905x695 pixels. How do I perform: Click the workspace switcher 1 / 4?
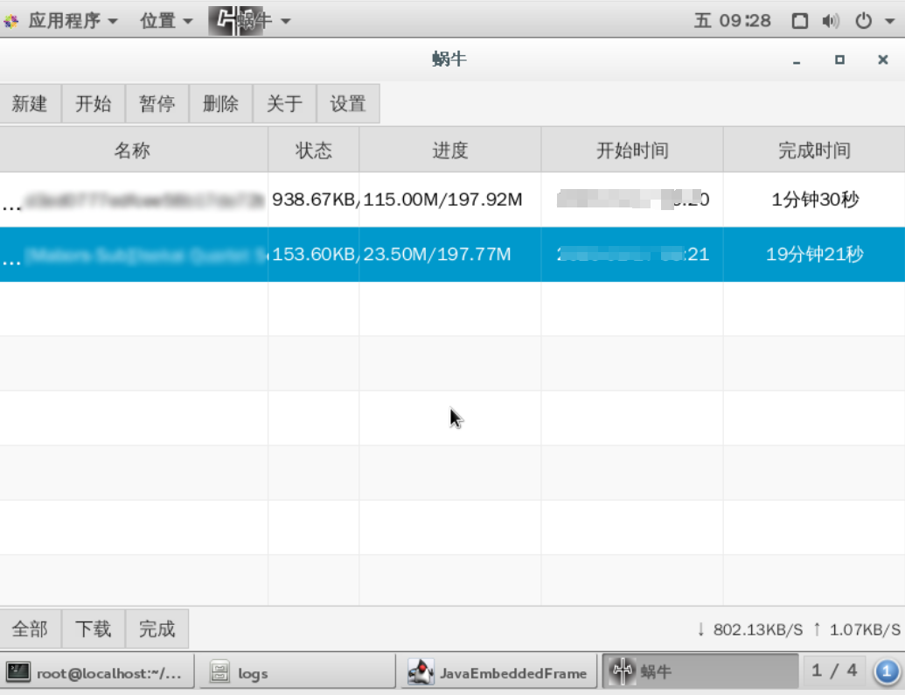(834, 670)
